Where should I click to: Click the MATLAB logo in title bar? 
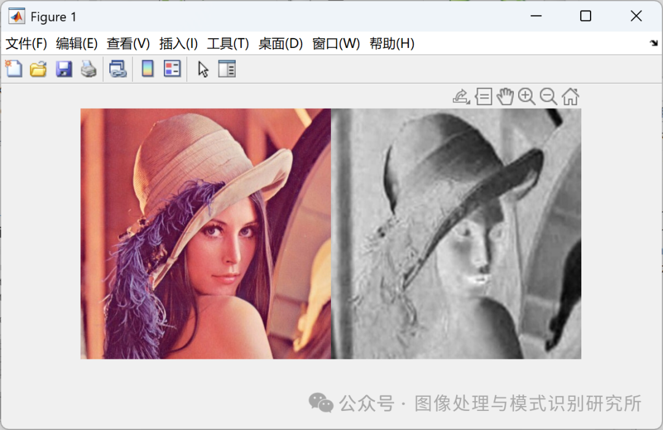point(17,17)
